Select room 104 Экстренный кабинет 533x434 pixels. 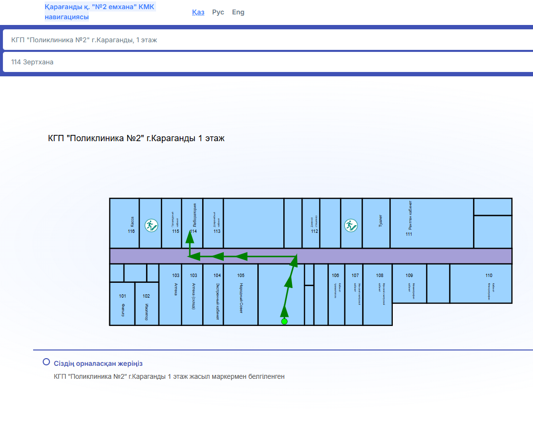click(x=213, y=295)
